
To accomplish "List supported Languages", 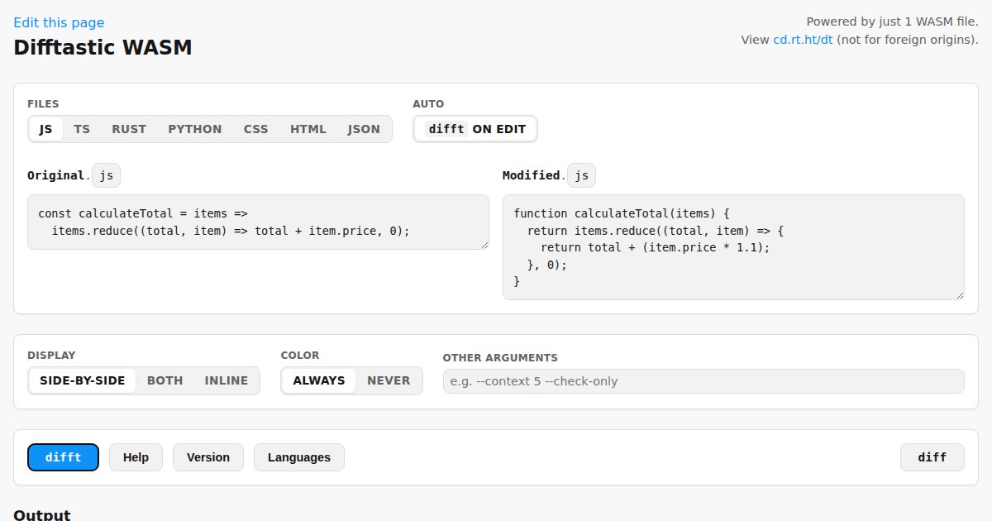I will (299, 457).
